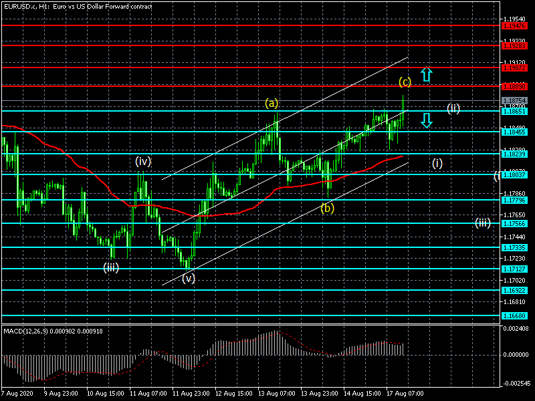Screen dimensions: 535x401
Task: Click the '13 Aug 23:00' time axis label
Action: coord(320,393)
